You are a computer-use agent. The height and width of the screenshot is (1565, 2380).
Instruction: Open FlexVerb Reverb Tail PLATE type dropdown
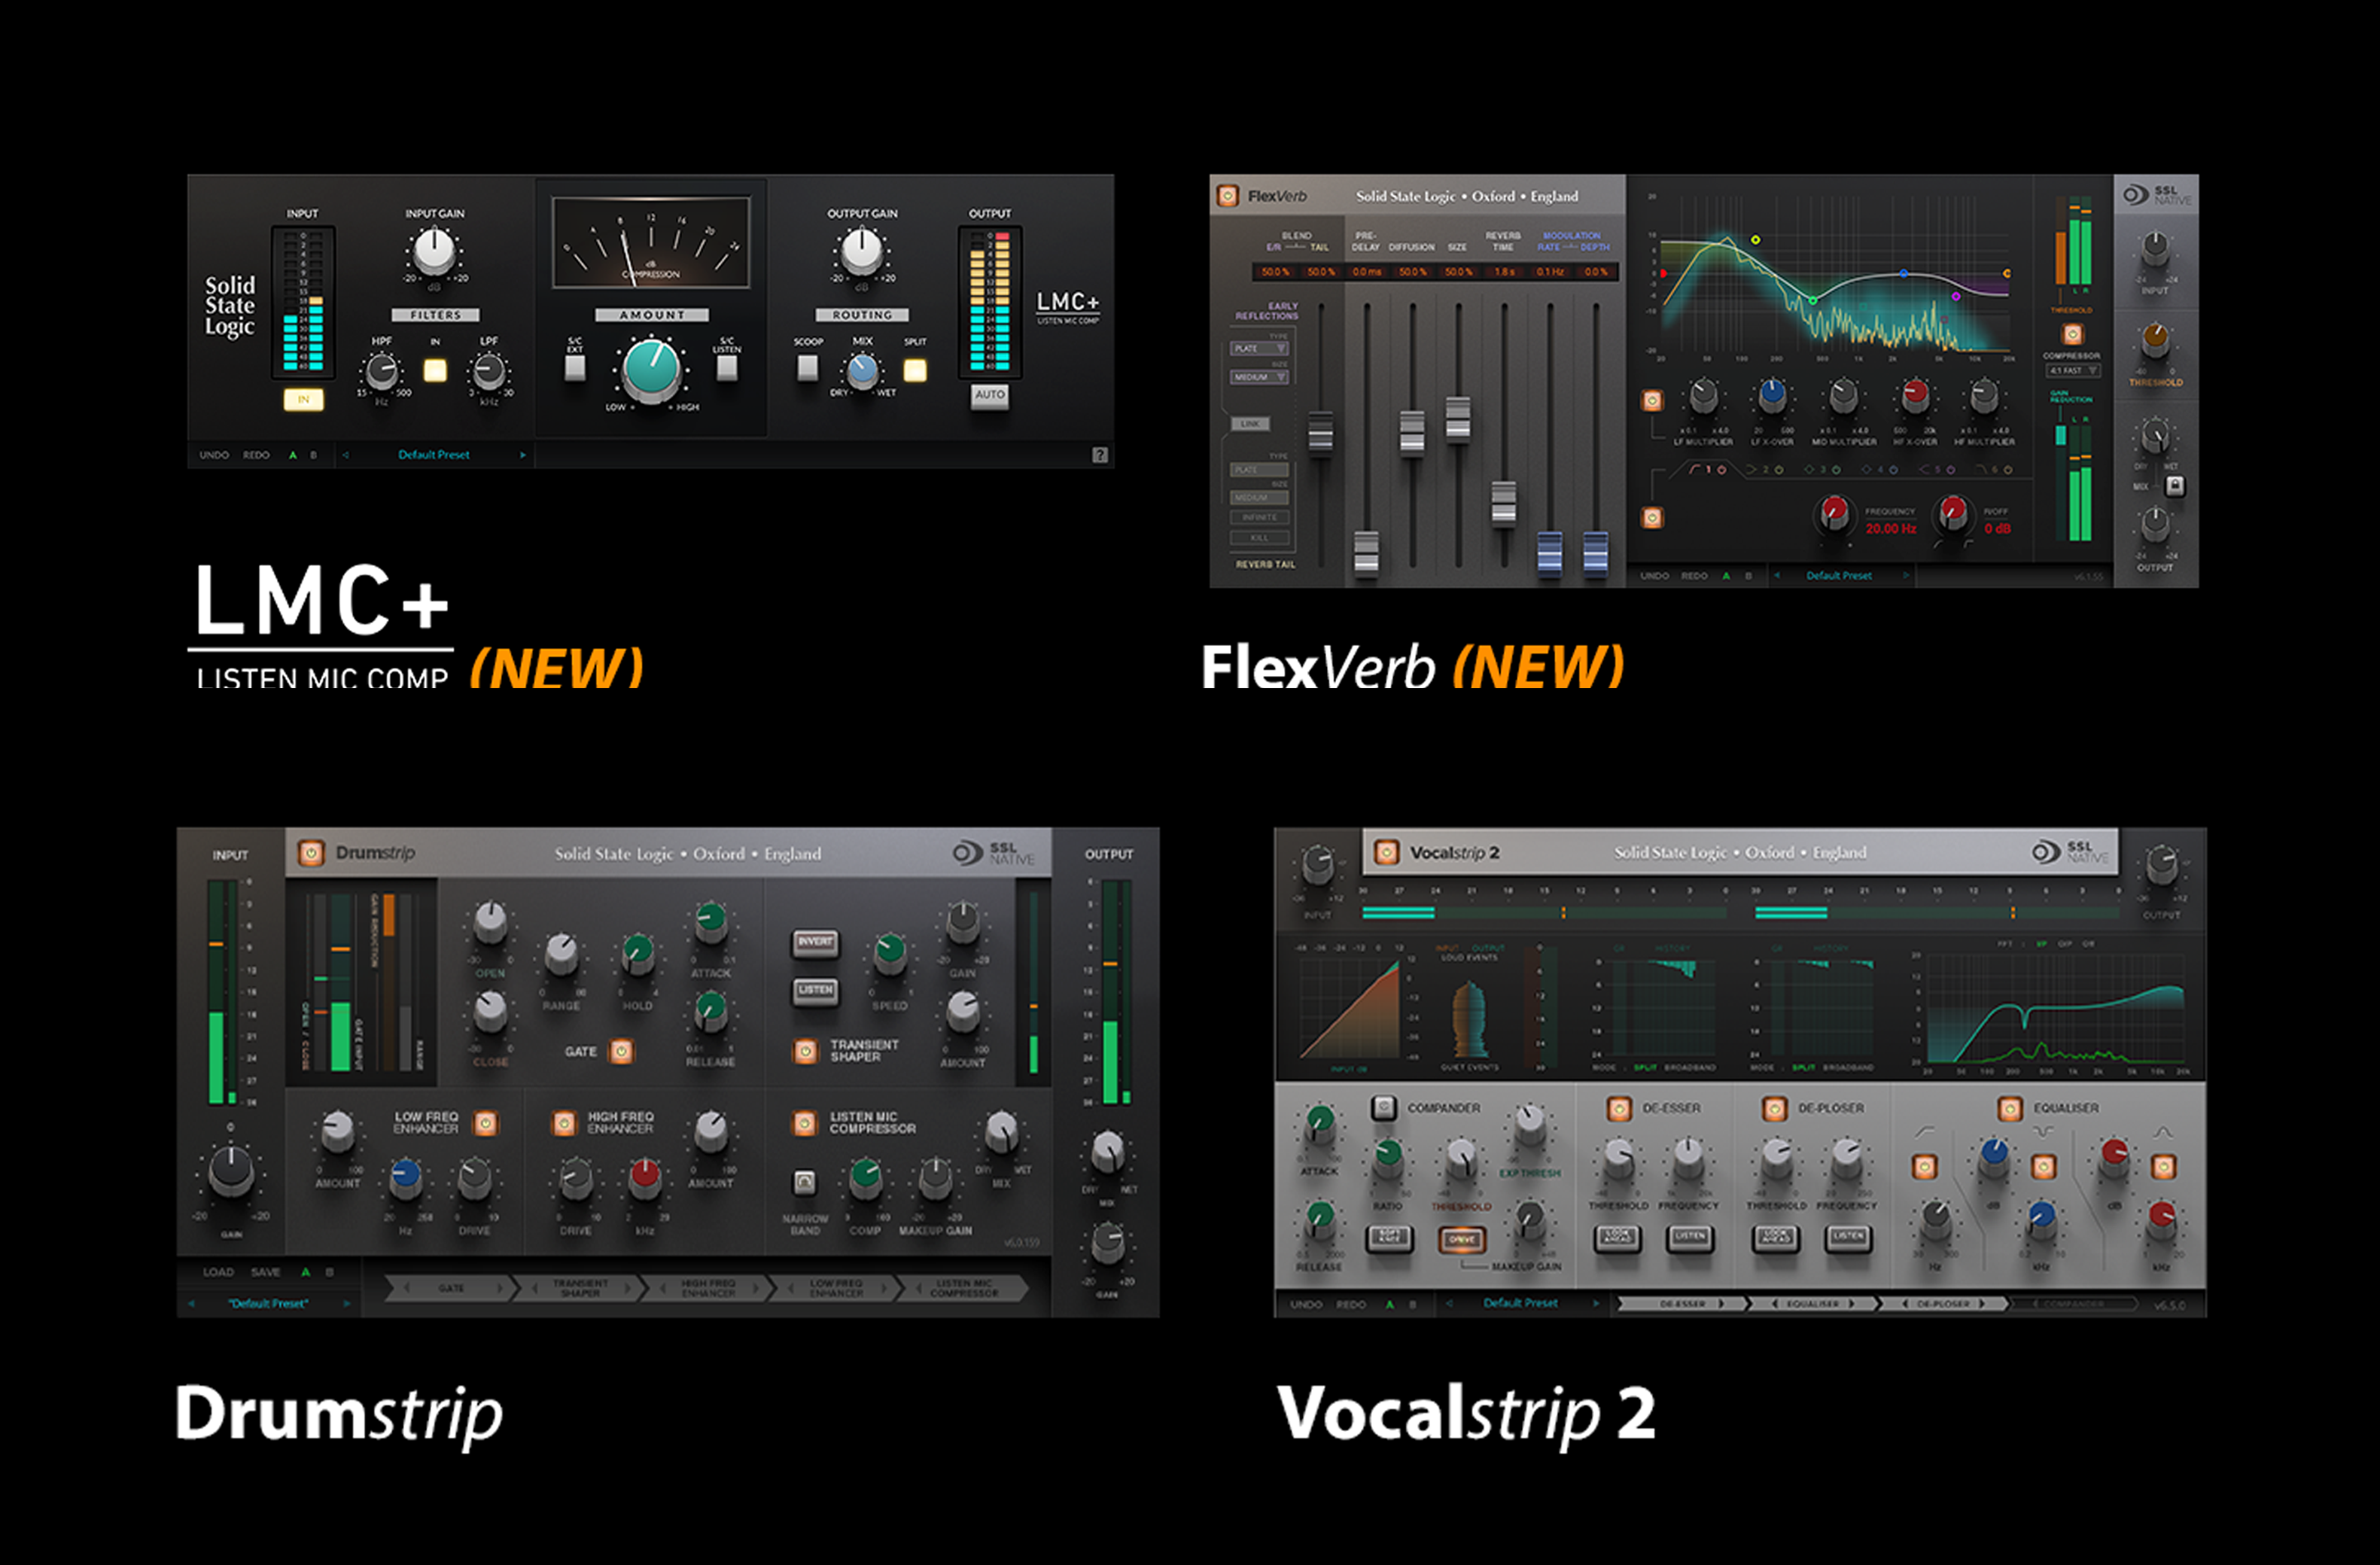[1259, 469]
